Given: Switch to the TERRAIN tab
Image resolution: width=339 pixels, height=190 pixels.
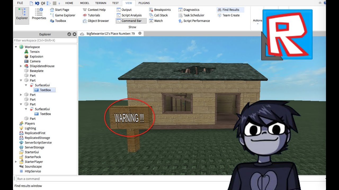Looking at the screenshot, I should coord(101,3).
